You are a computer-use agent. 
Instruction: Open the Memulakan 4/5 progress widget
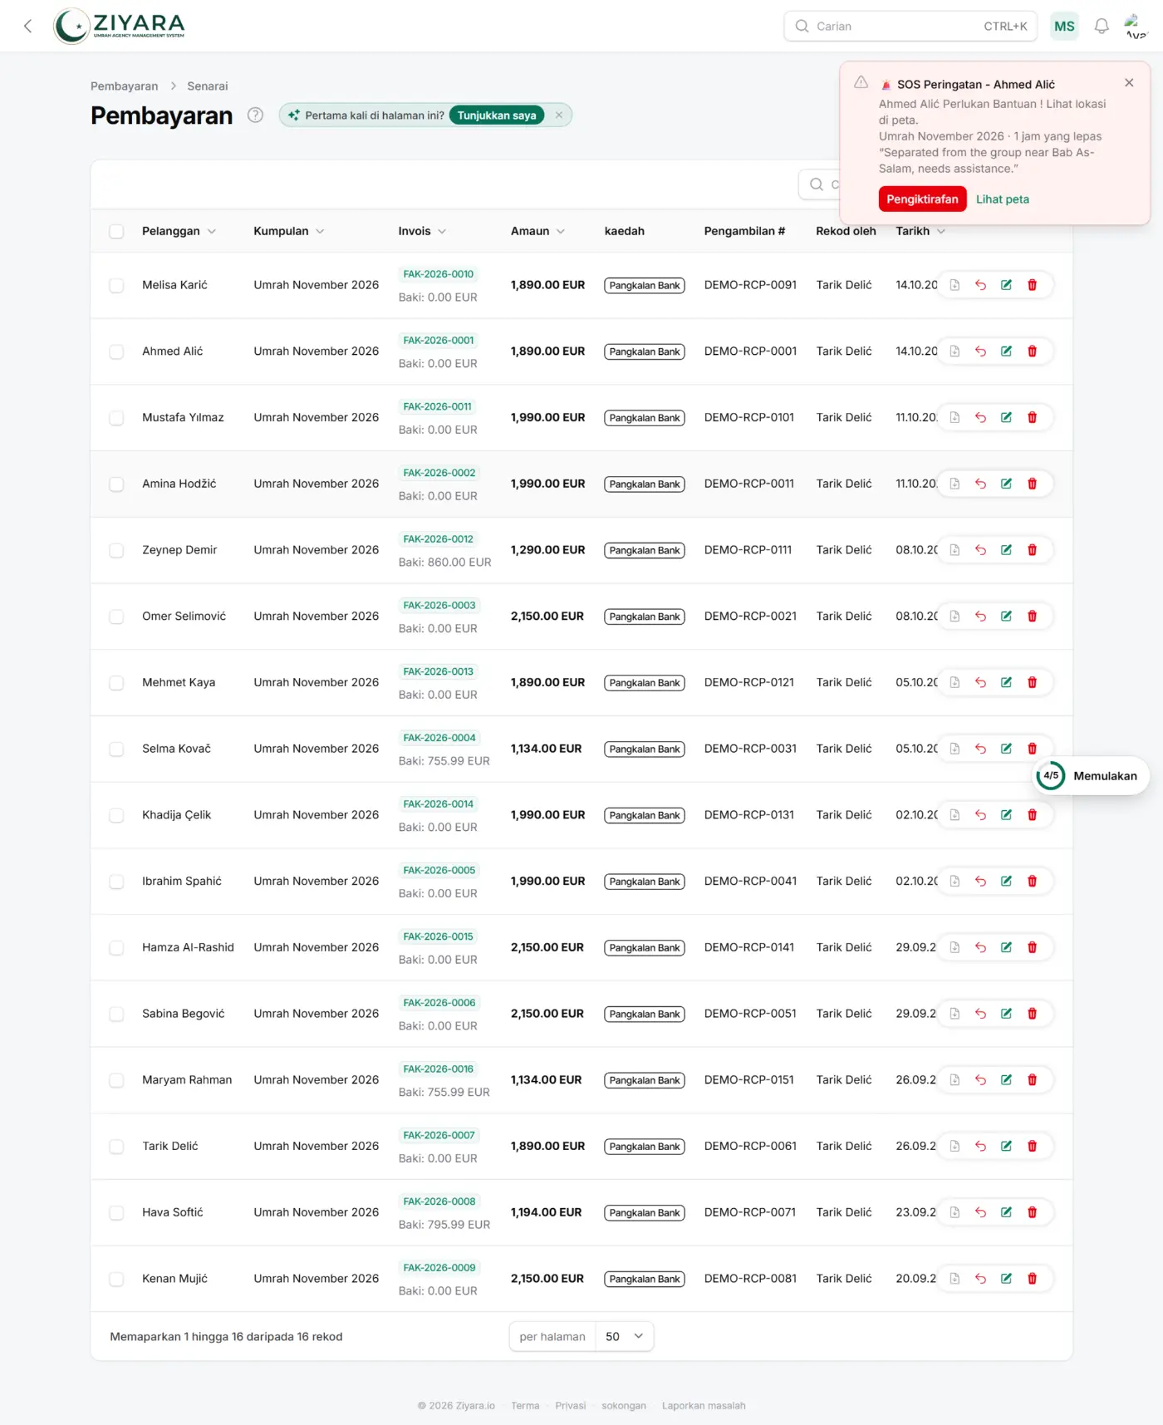pos(1091,776)
